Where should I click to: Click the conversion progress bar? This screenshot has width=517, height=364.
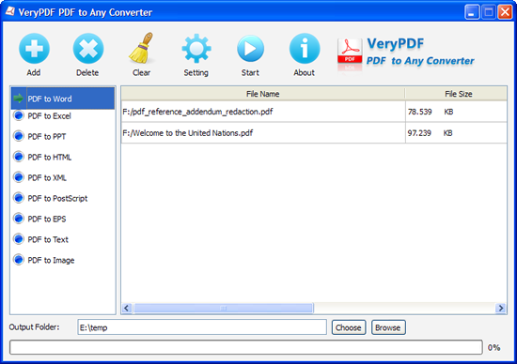(246, 347)
